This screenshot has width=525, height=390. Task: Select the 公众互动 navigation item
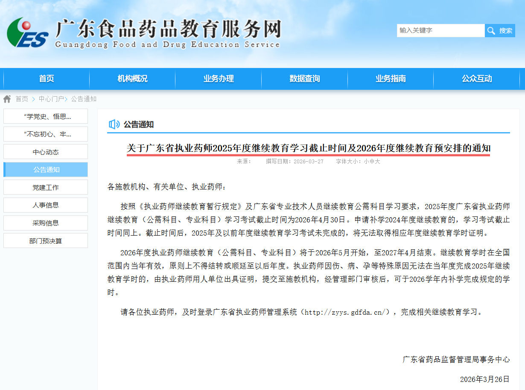click(x=477, y=79)
